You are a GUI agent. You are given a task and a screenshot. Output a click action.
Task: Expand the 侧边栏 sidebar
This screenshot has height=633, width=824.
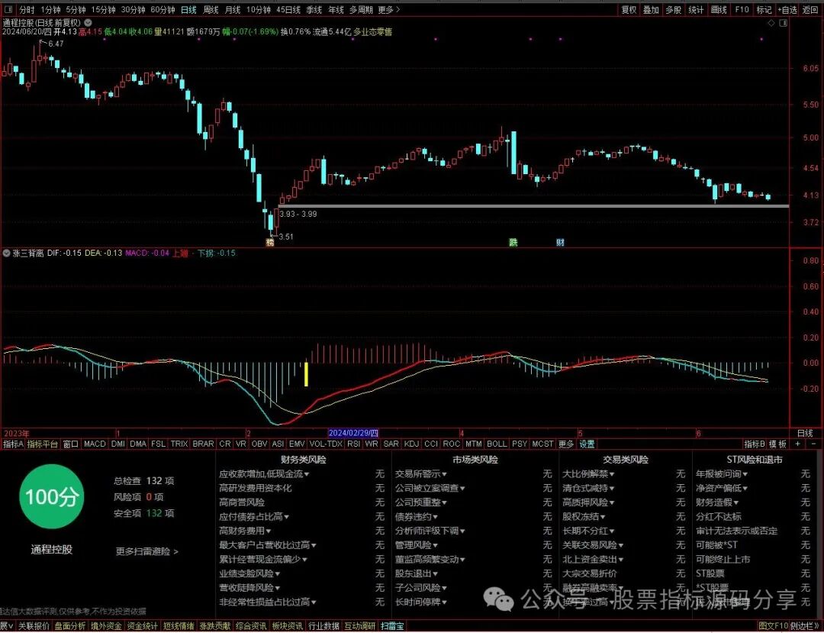805,626
